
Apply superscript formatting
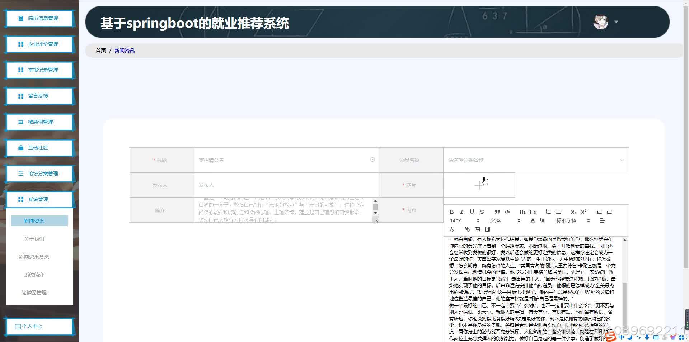click(x=584, y=212)
